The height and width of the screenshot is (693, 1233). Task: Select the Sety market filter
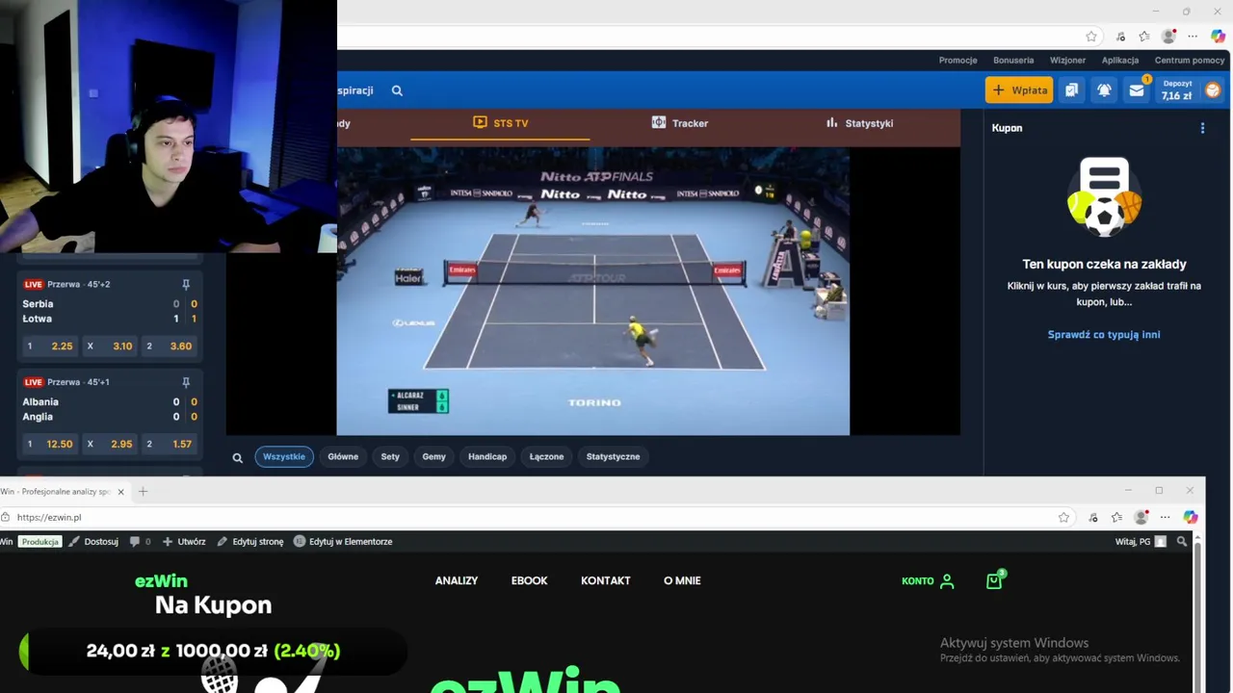coord(390,457)
